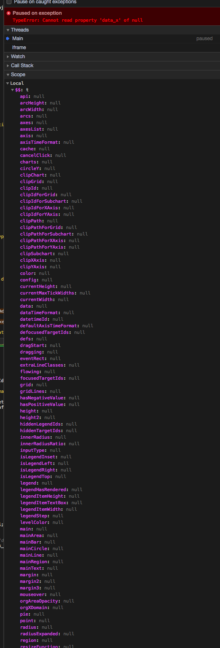The height and width of the screenshot is (648, 220).
Task: Click the 'api: null' property
Action: tap(32, 96)
